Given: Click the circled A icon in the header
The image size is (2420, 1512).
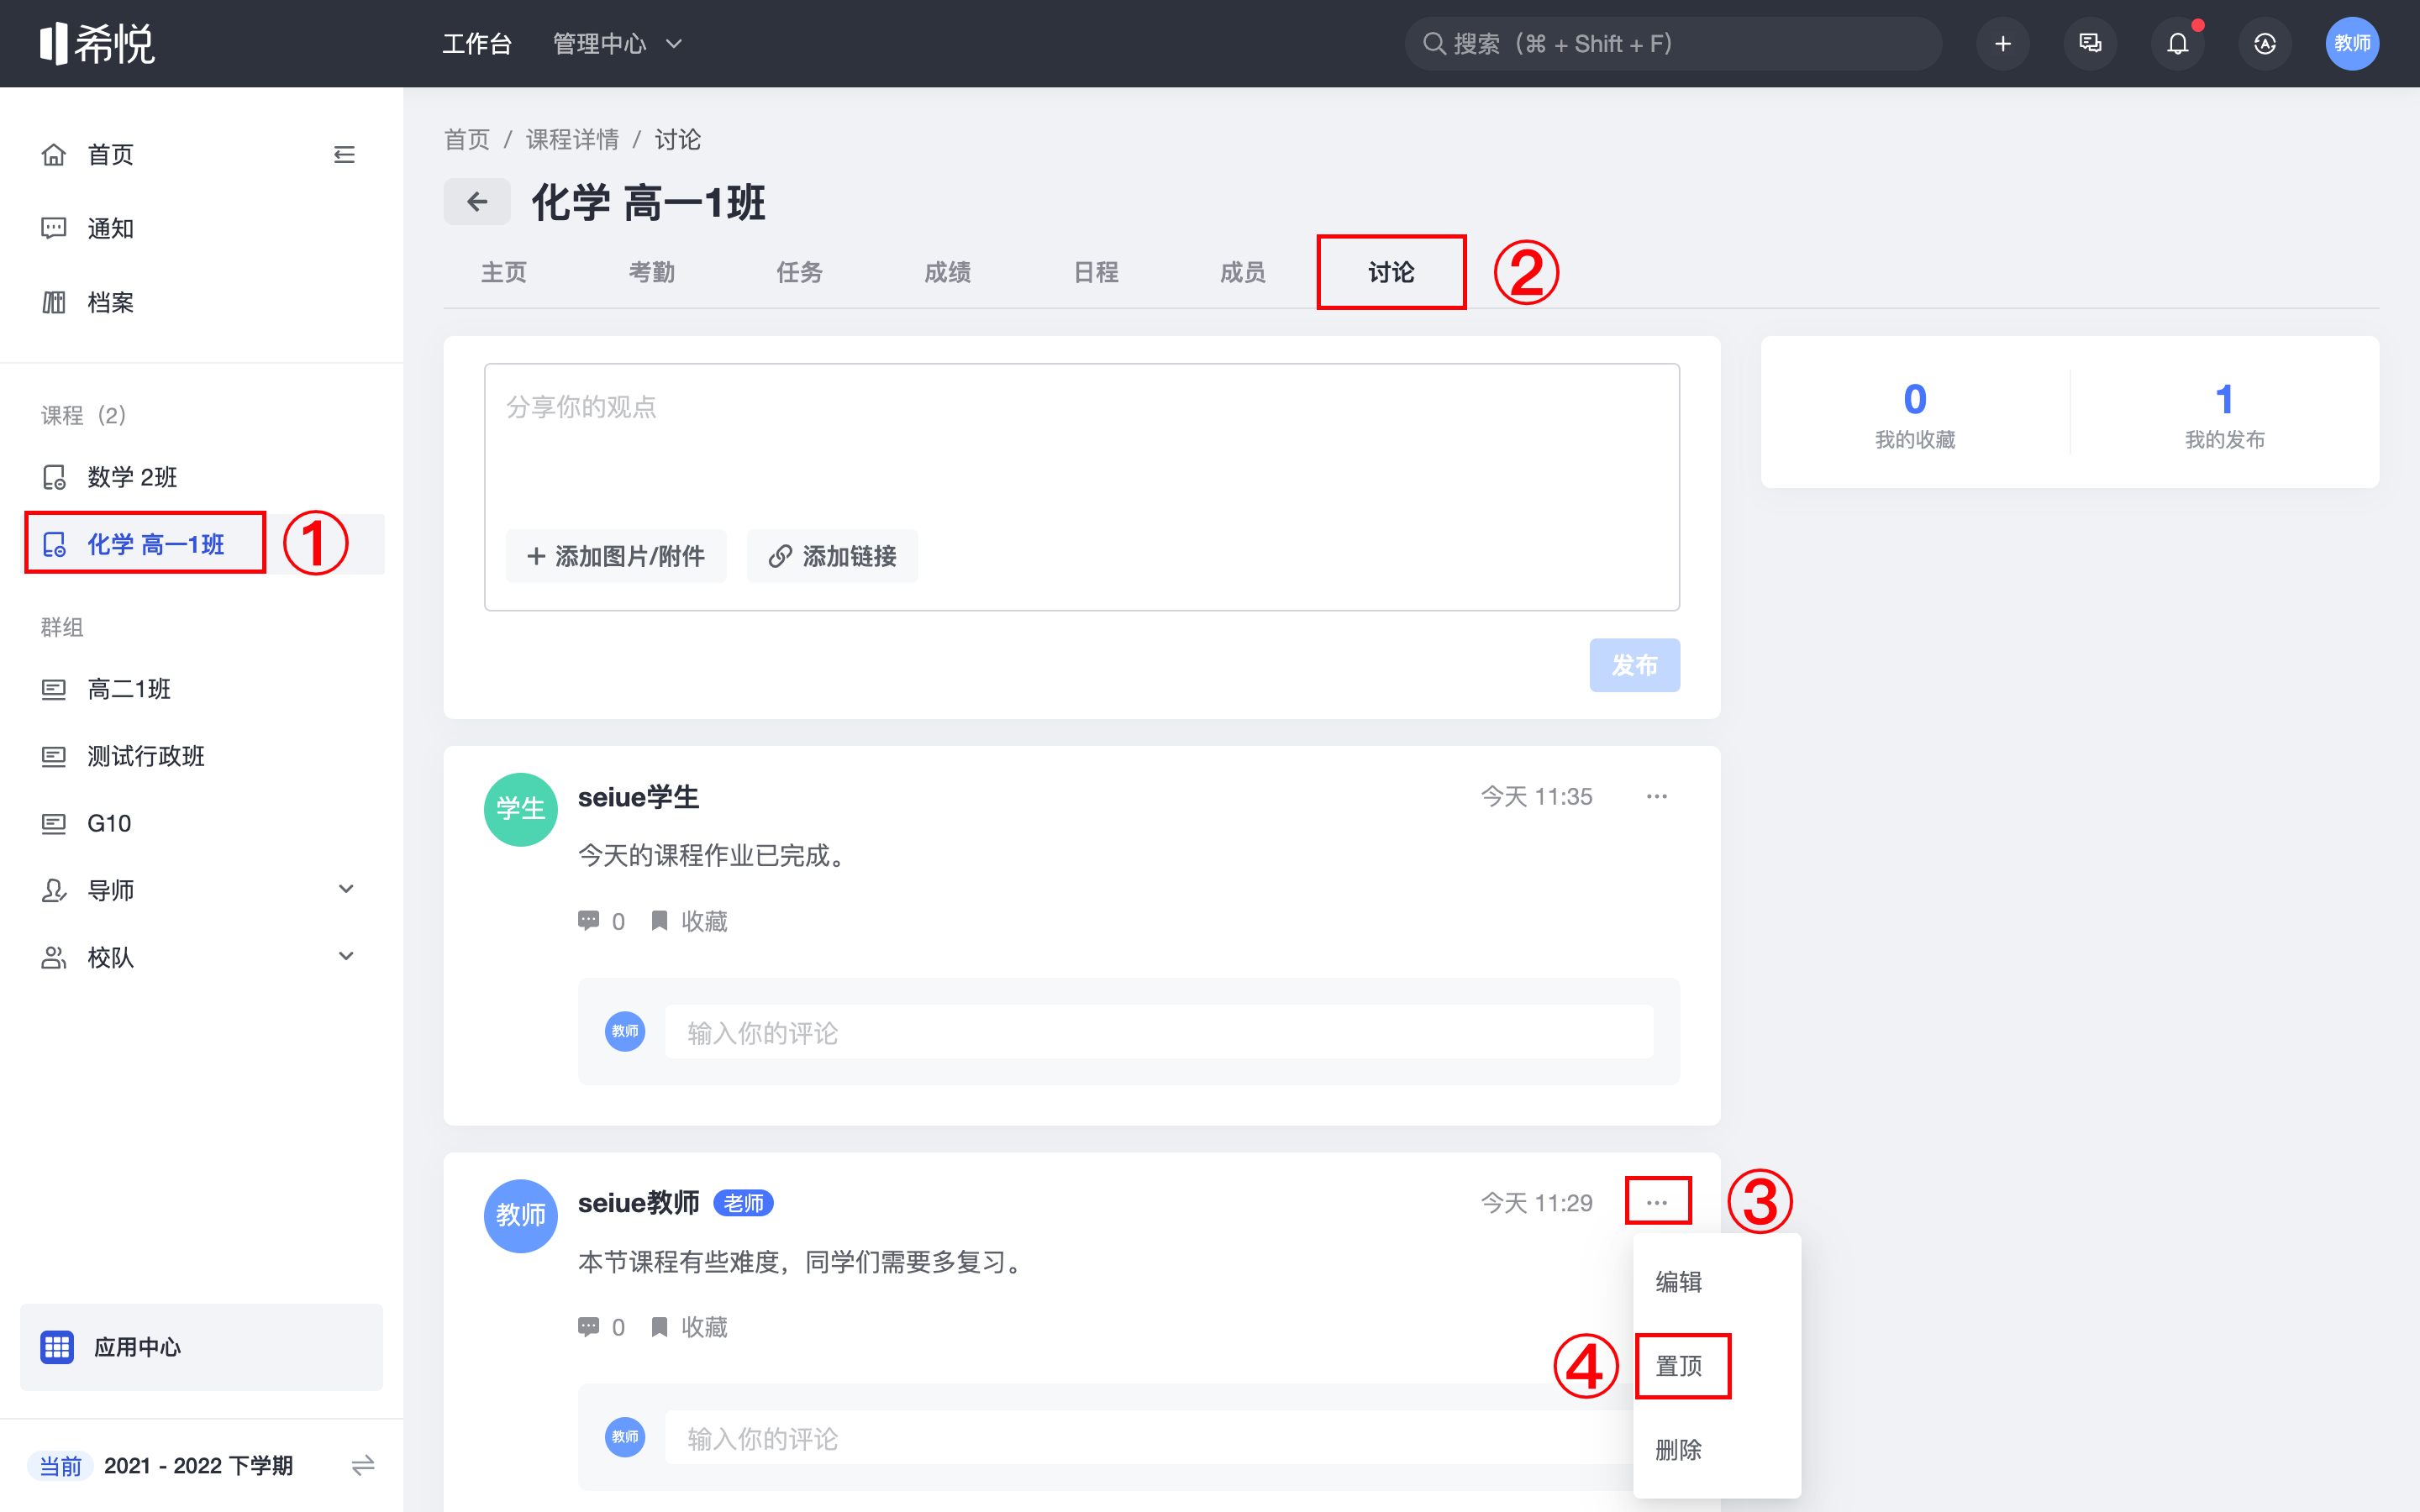Looking at the screenshot, I should 2265,44.
